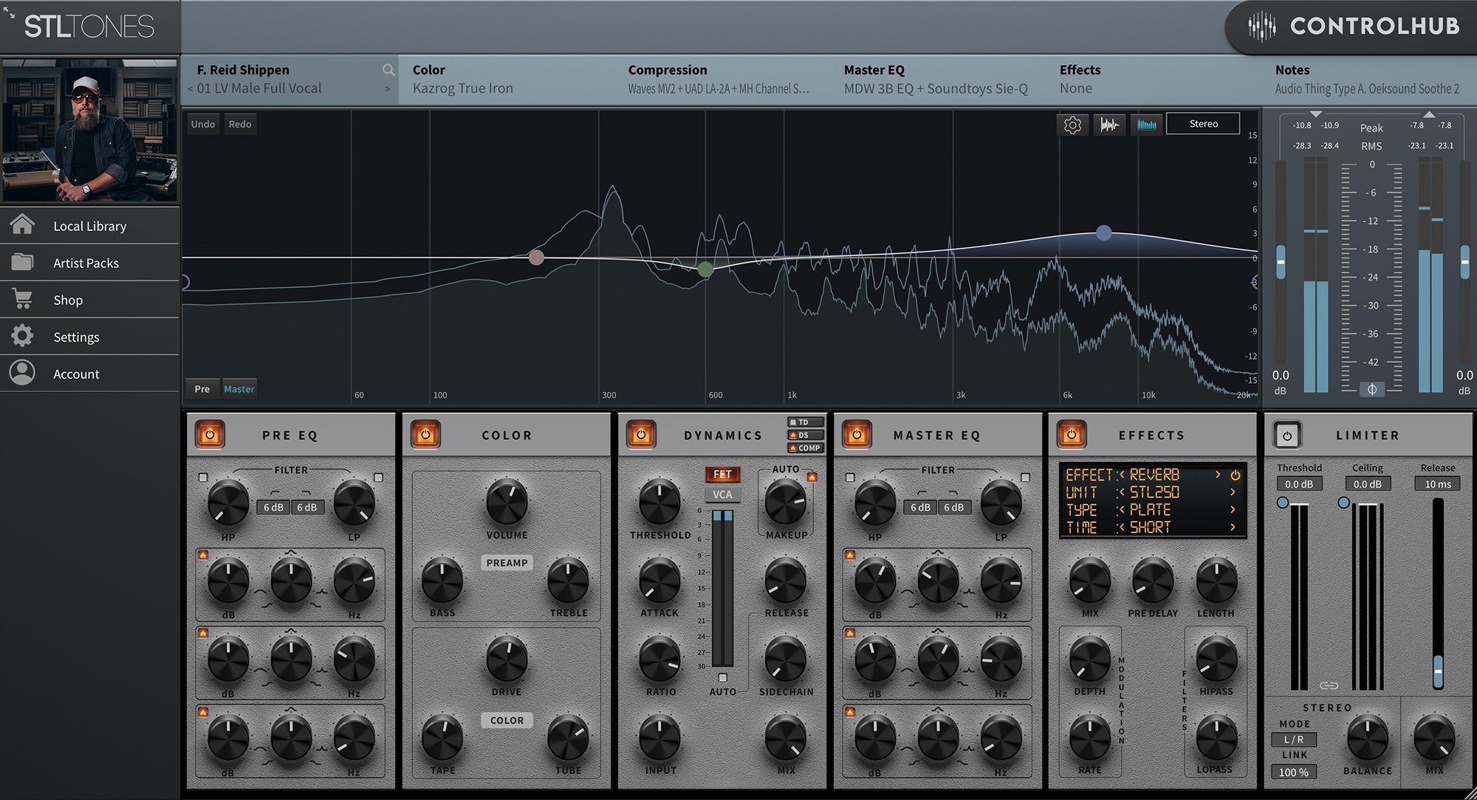Click the phase invert icon under meters
Viewport: 1477px width, 800px height.
[1371, 389]
